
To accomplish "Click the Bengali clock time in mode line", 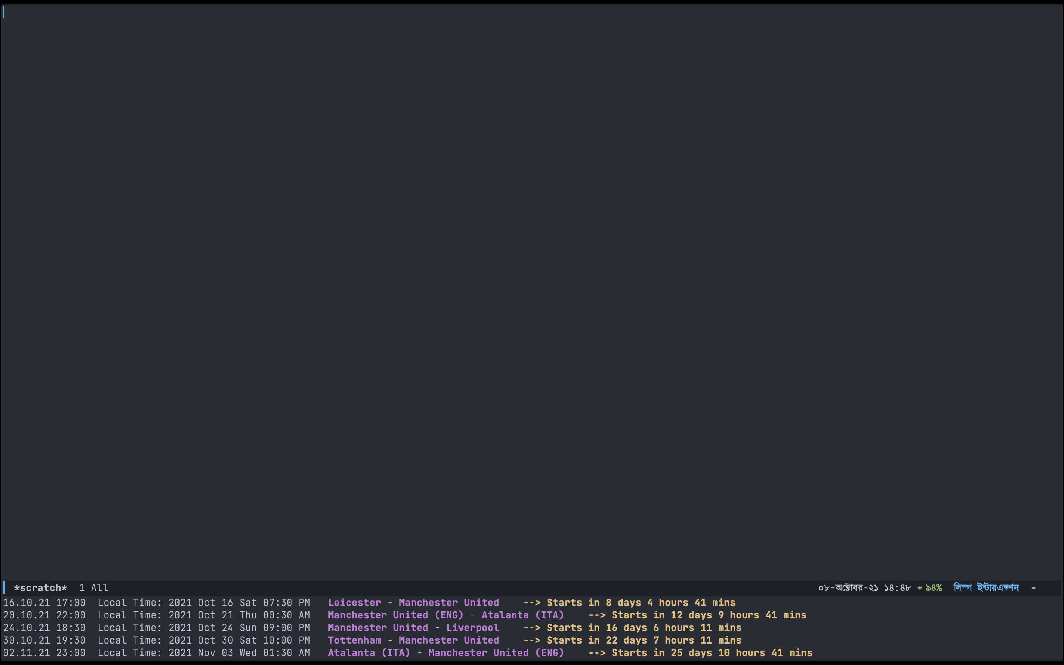I will point(897,587).
